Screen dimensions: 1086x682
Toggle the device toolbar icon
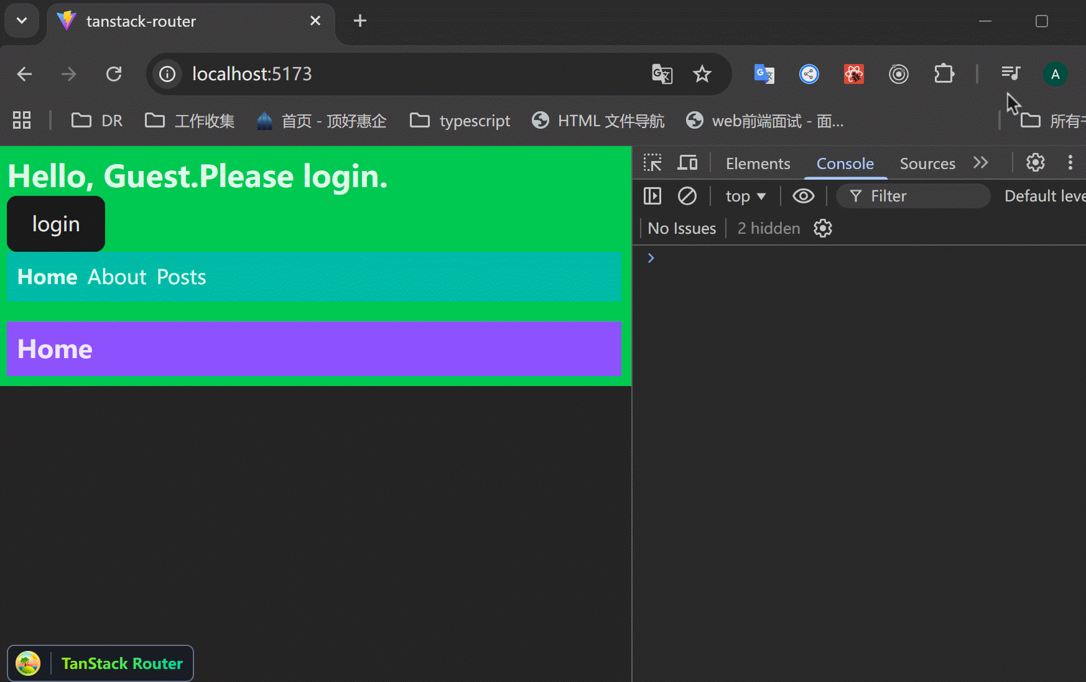click(x=687, y=163)
